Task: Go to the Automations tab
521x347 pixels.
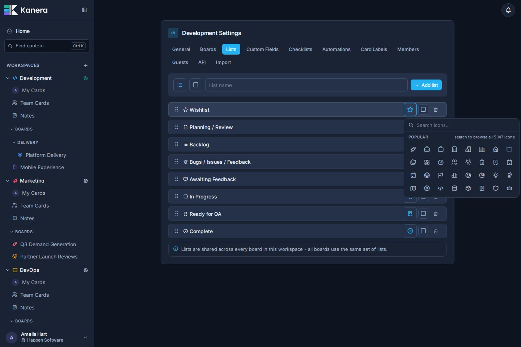Action: point(336,49)
